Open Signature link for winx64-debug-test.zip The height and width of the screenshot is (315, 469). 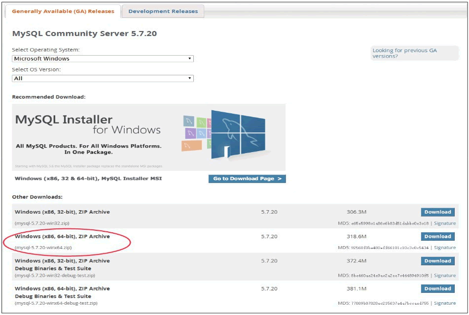[445, 303]
